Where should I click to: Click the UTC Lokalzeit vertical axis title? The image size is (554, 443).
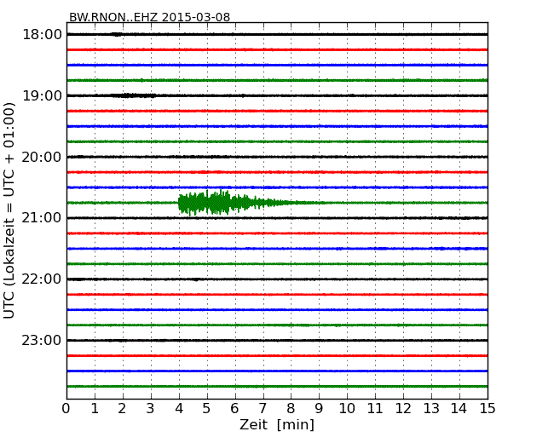coord(9,210)
